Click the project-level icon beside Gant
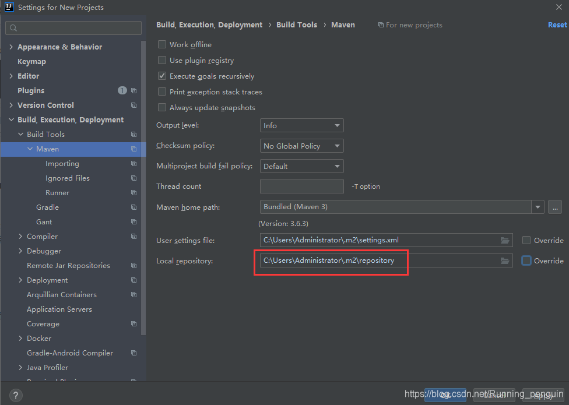Screen dimensions: 569x405 134,221
